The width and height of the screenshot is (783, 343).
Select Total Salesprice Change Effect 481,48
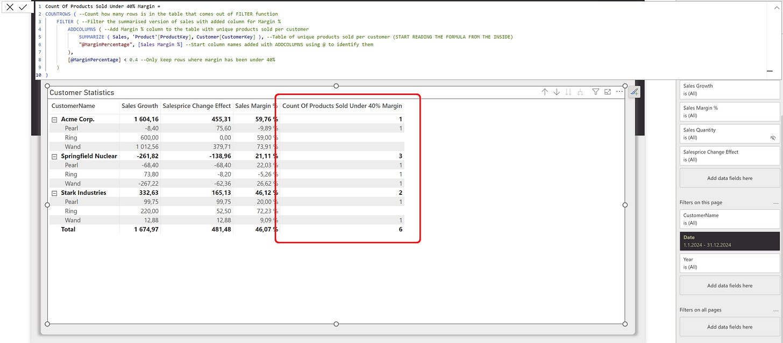click(x=220, y=229)
